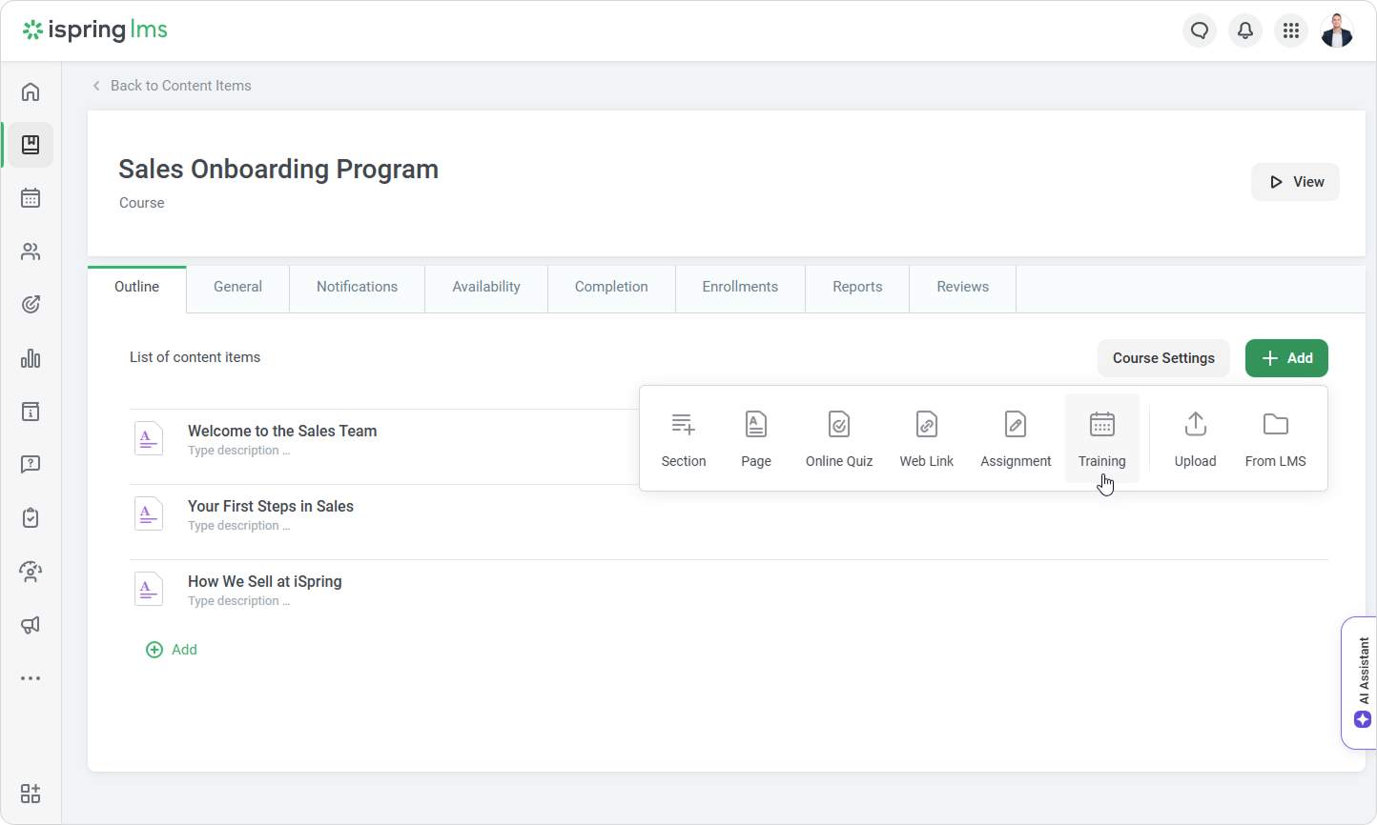Edit description under Welcome to the Sales Team
This screenshot has width=1377, height=825.
[238, 451]
